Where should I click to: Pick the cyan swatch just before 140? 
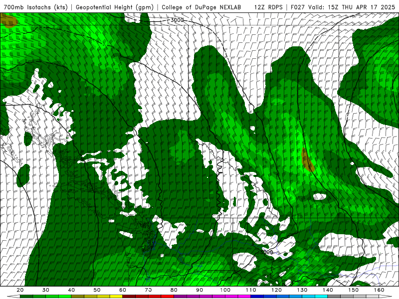321,296
